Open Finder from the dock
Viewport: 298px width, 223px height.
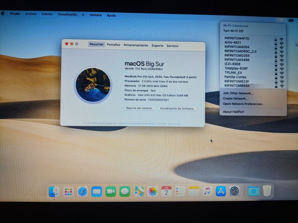pos(54,191)
